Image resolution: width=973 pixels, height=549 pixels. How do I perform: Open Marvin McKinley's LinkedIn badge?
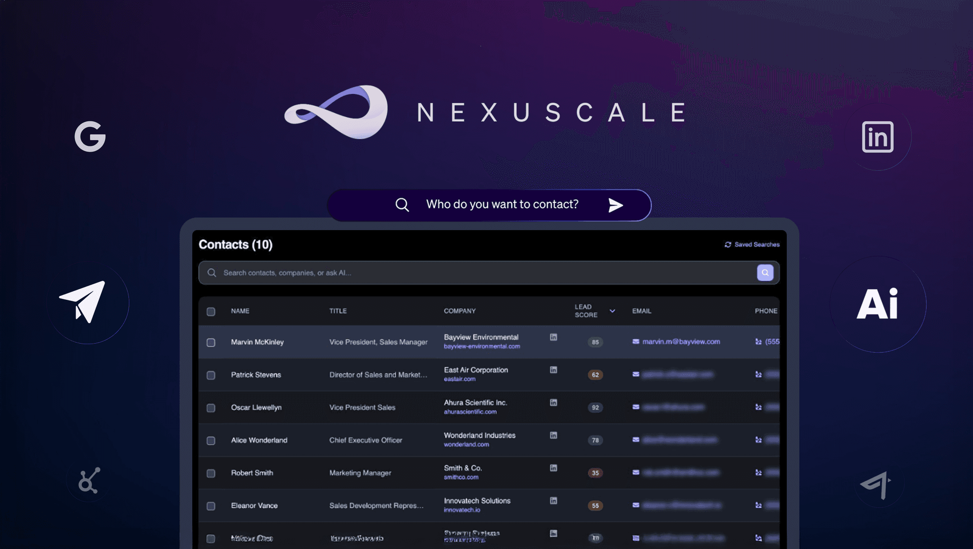(x=553, y=336)
